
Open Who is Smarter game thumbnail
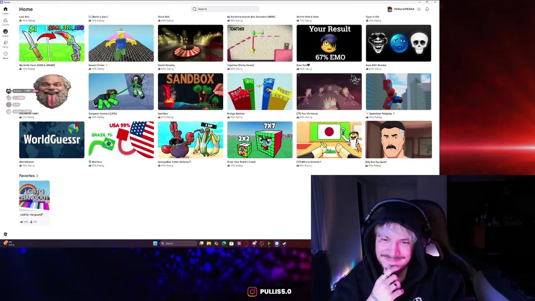pos(329,140)
